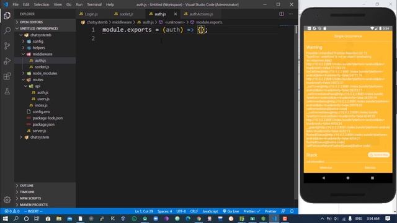Open Windows taskbar search

pyautogui.click(x=16, y=219)
